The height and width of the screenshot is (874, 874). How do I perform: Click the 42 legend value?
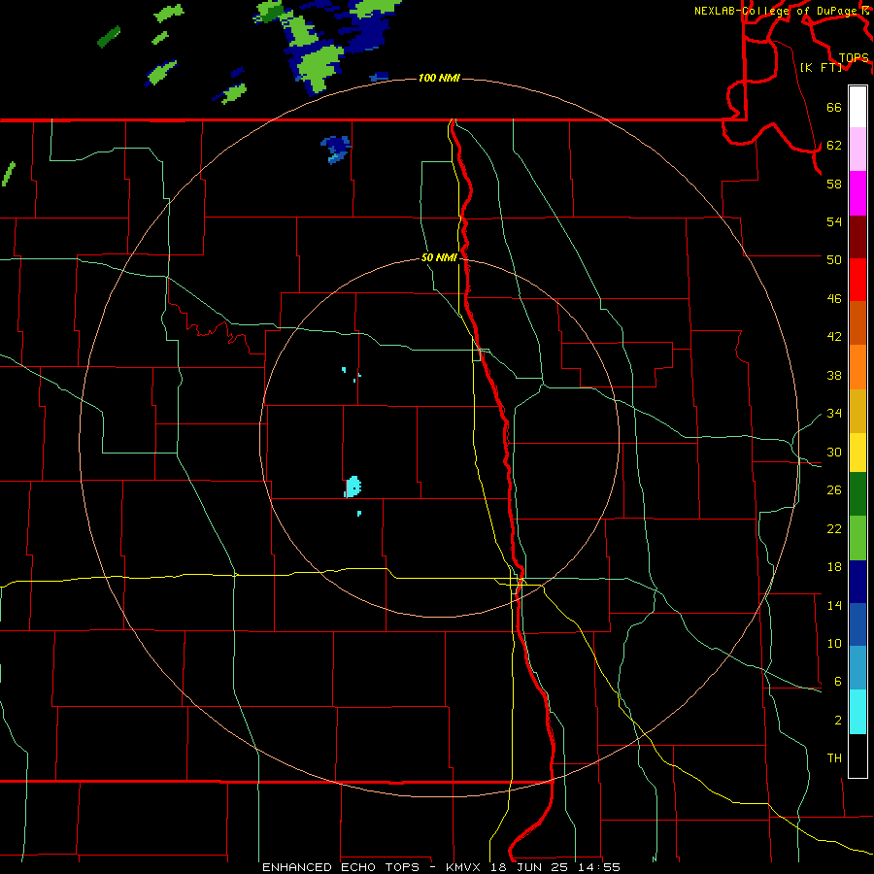(834, 337)
